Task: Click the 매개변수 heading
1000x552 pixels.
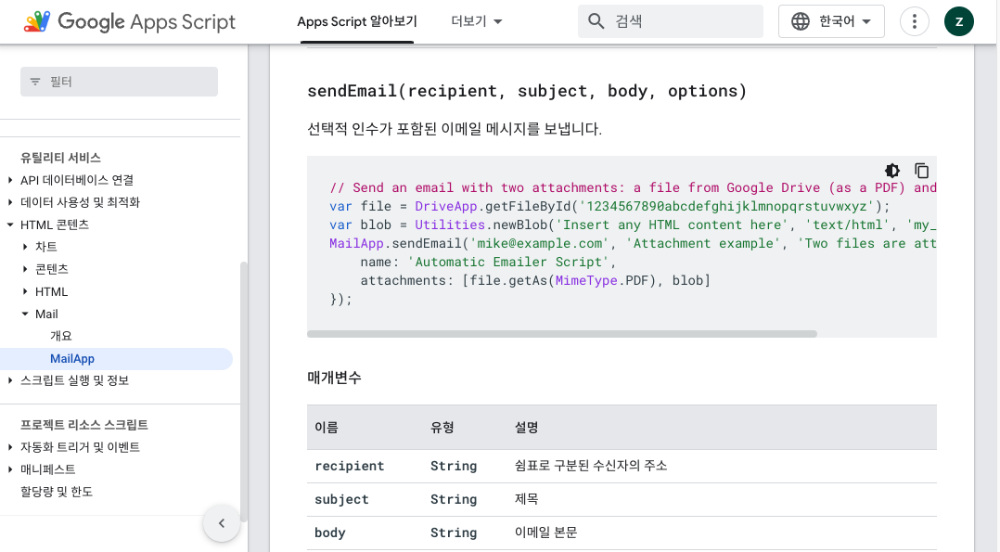Action: 334,378
